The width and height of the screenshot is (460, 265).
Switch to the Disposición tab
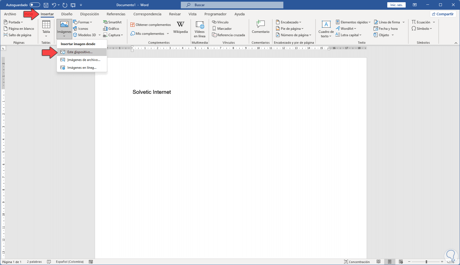[89, 14]
